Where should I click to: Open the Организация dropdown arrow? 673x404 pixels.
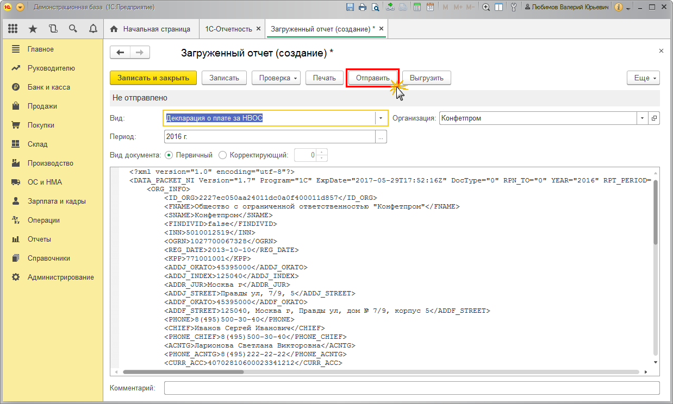[x=643, y=118]
